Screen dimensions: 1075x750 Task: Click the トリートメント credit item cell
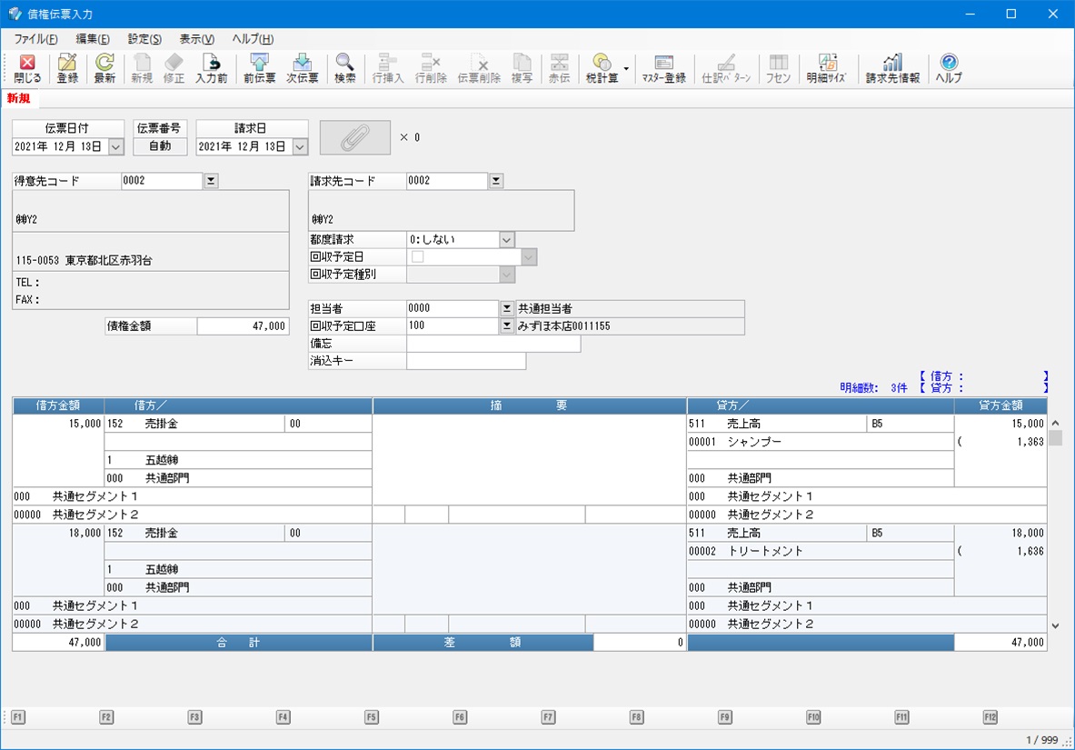(x=821, y=551)
